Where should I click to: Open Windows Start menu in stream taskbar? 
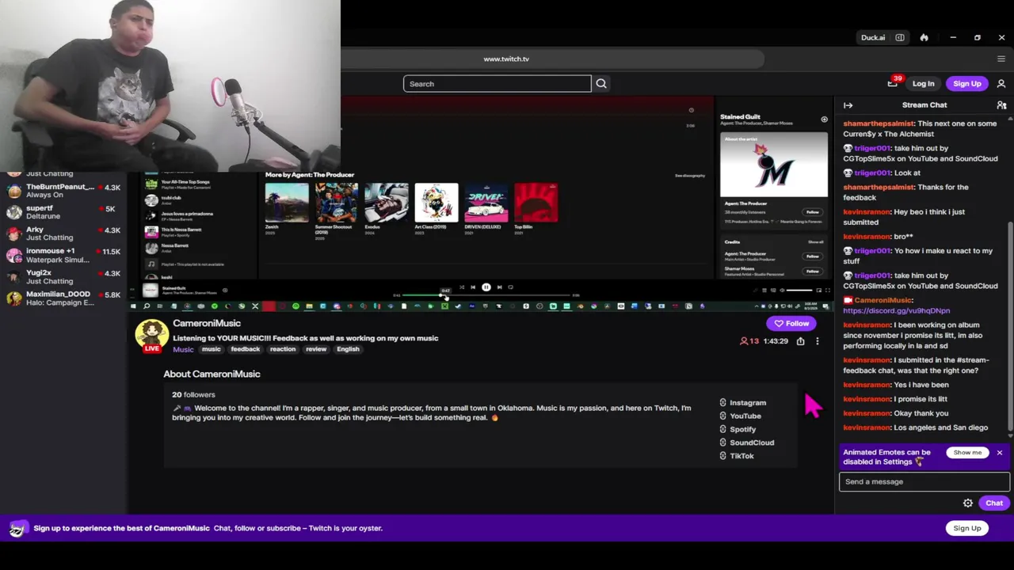133,306
